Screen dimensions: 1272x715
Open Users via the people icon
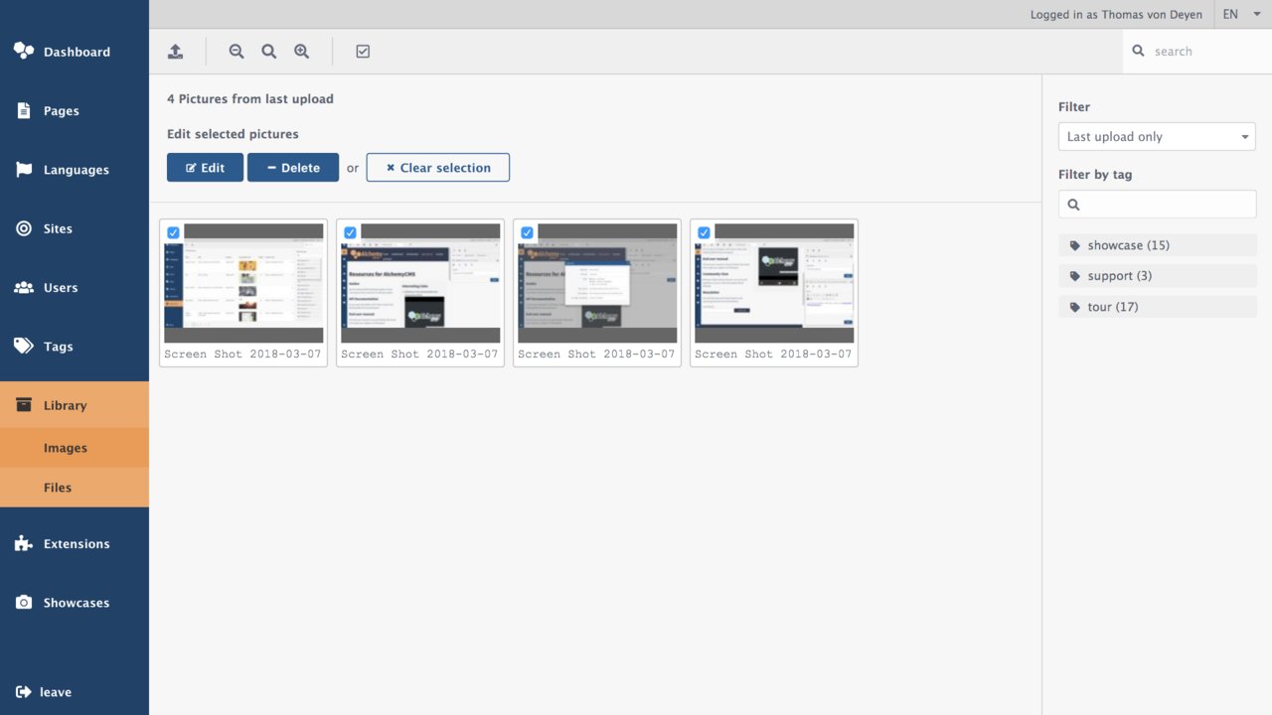tap(23, 287)
